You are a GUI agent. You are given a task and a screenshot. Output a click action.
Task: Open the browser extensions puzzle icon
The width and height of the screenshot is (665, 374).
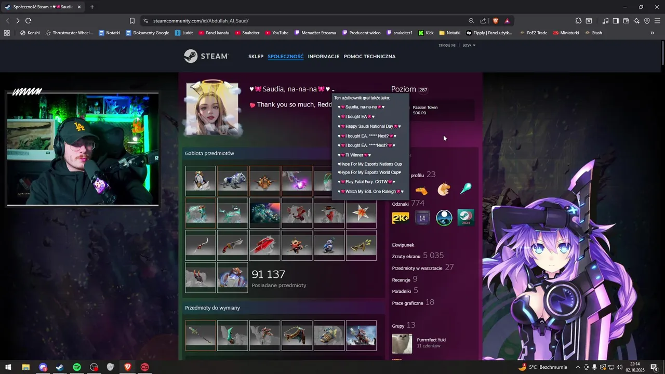tap(578, 21)
